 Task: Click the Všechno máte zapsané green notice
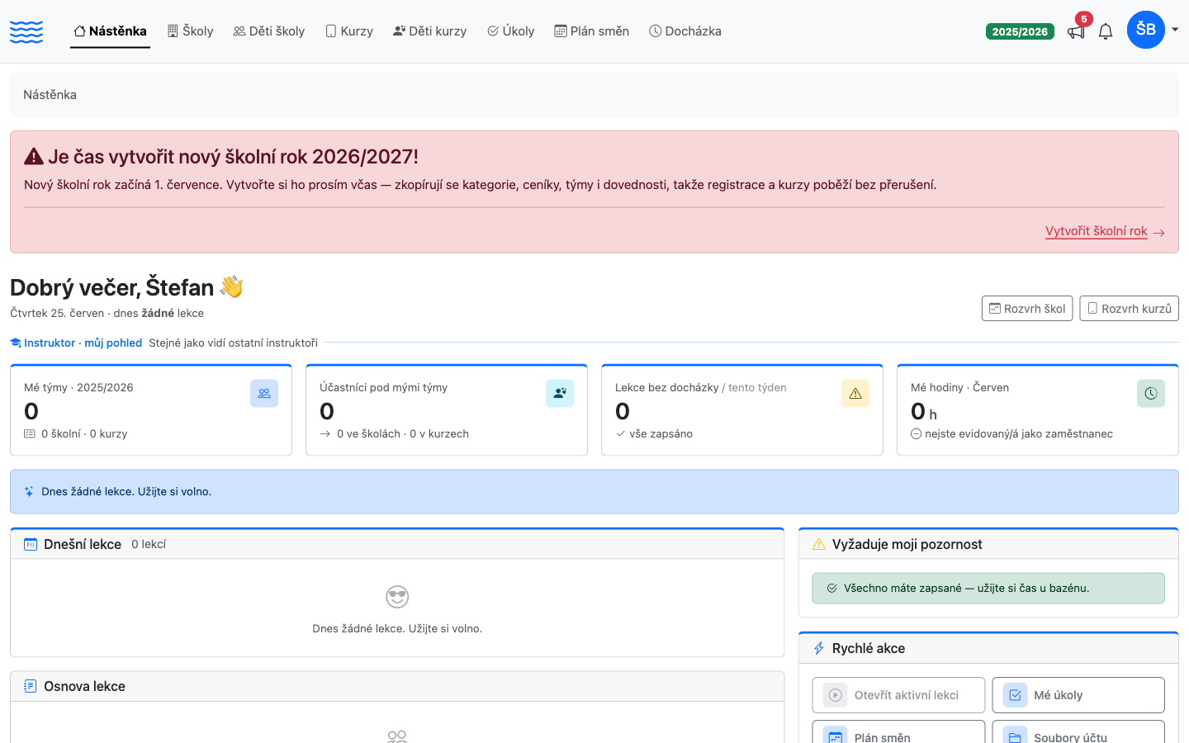coord(988,588)
